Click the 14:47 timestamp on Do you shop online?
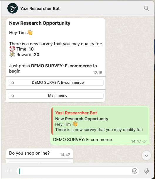The image size is (155, 179). (65, 155)
